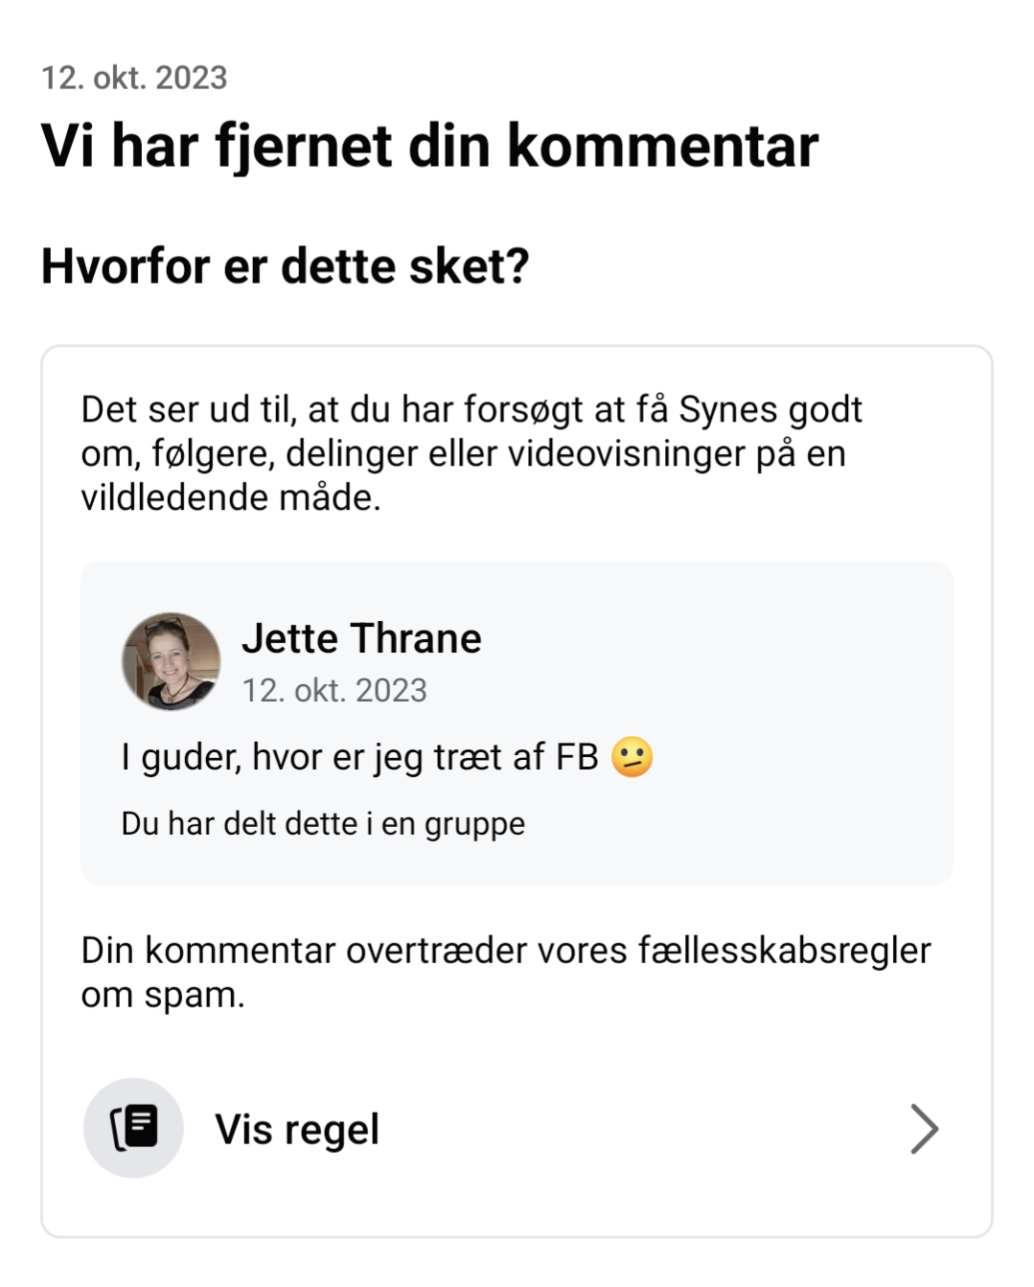This screenshot has height=1287, width=1034.
Task: Click the date above the main heading
Action: [x=134, y=78]
